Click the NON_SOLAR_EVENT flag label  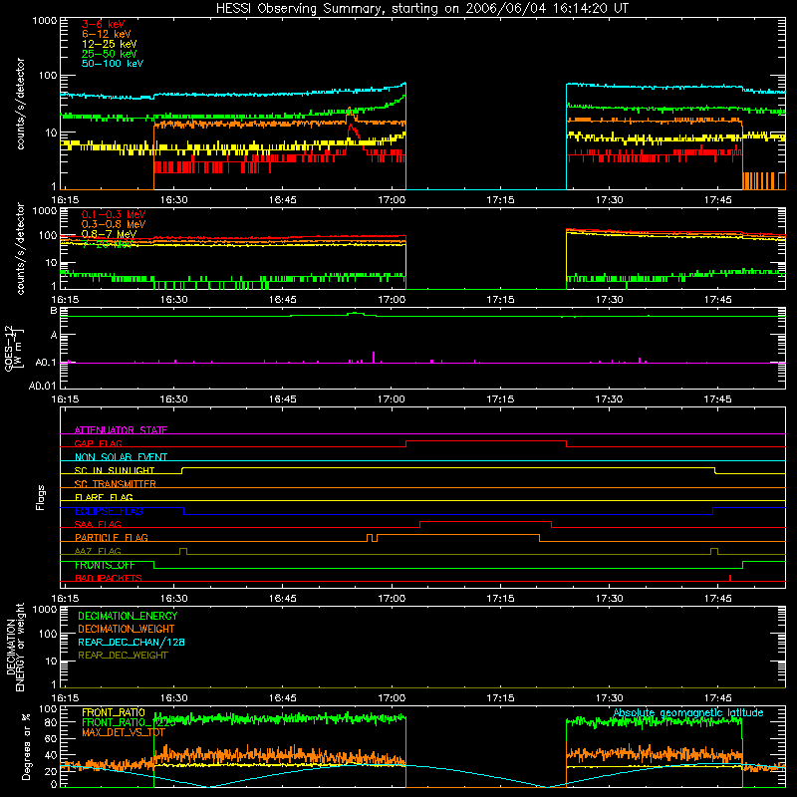point(121,457)
